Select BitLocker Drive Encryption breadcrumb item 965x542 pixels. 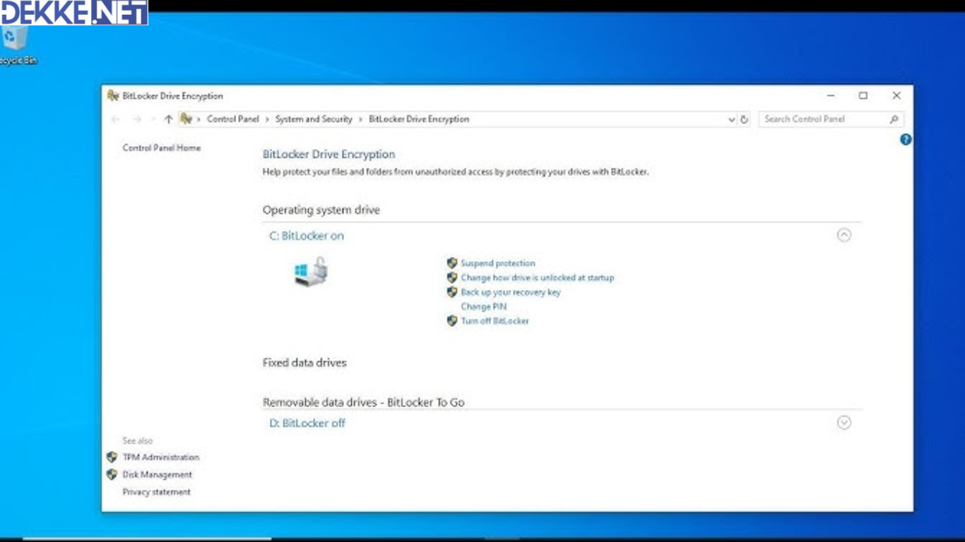pos(419,119)
